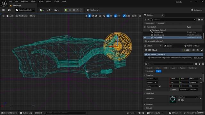This screenshot has width=205, height=115.
Task: Open the Blueprints toolbar dropdown
Action: click(x=49, y=10)
